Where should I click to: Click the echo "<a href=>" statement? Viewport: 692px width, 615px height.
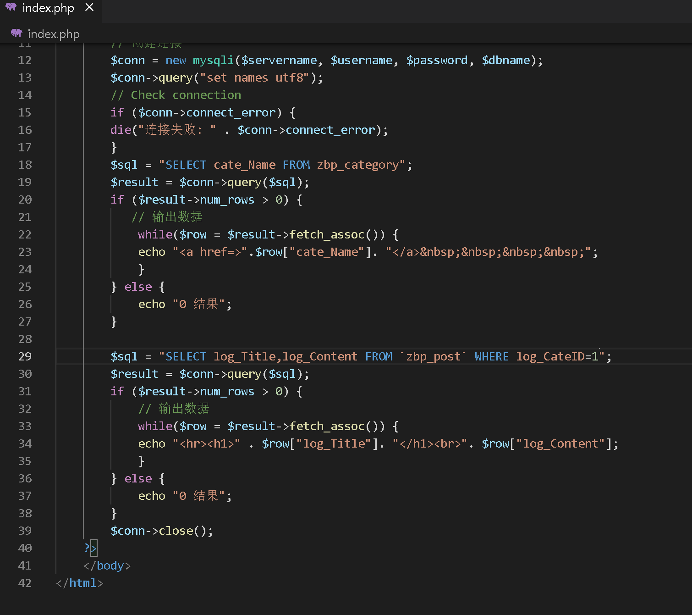point(368,252)
